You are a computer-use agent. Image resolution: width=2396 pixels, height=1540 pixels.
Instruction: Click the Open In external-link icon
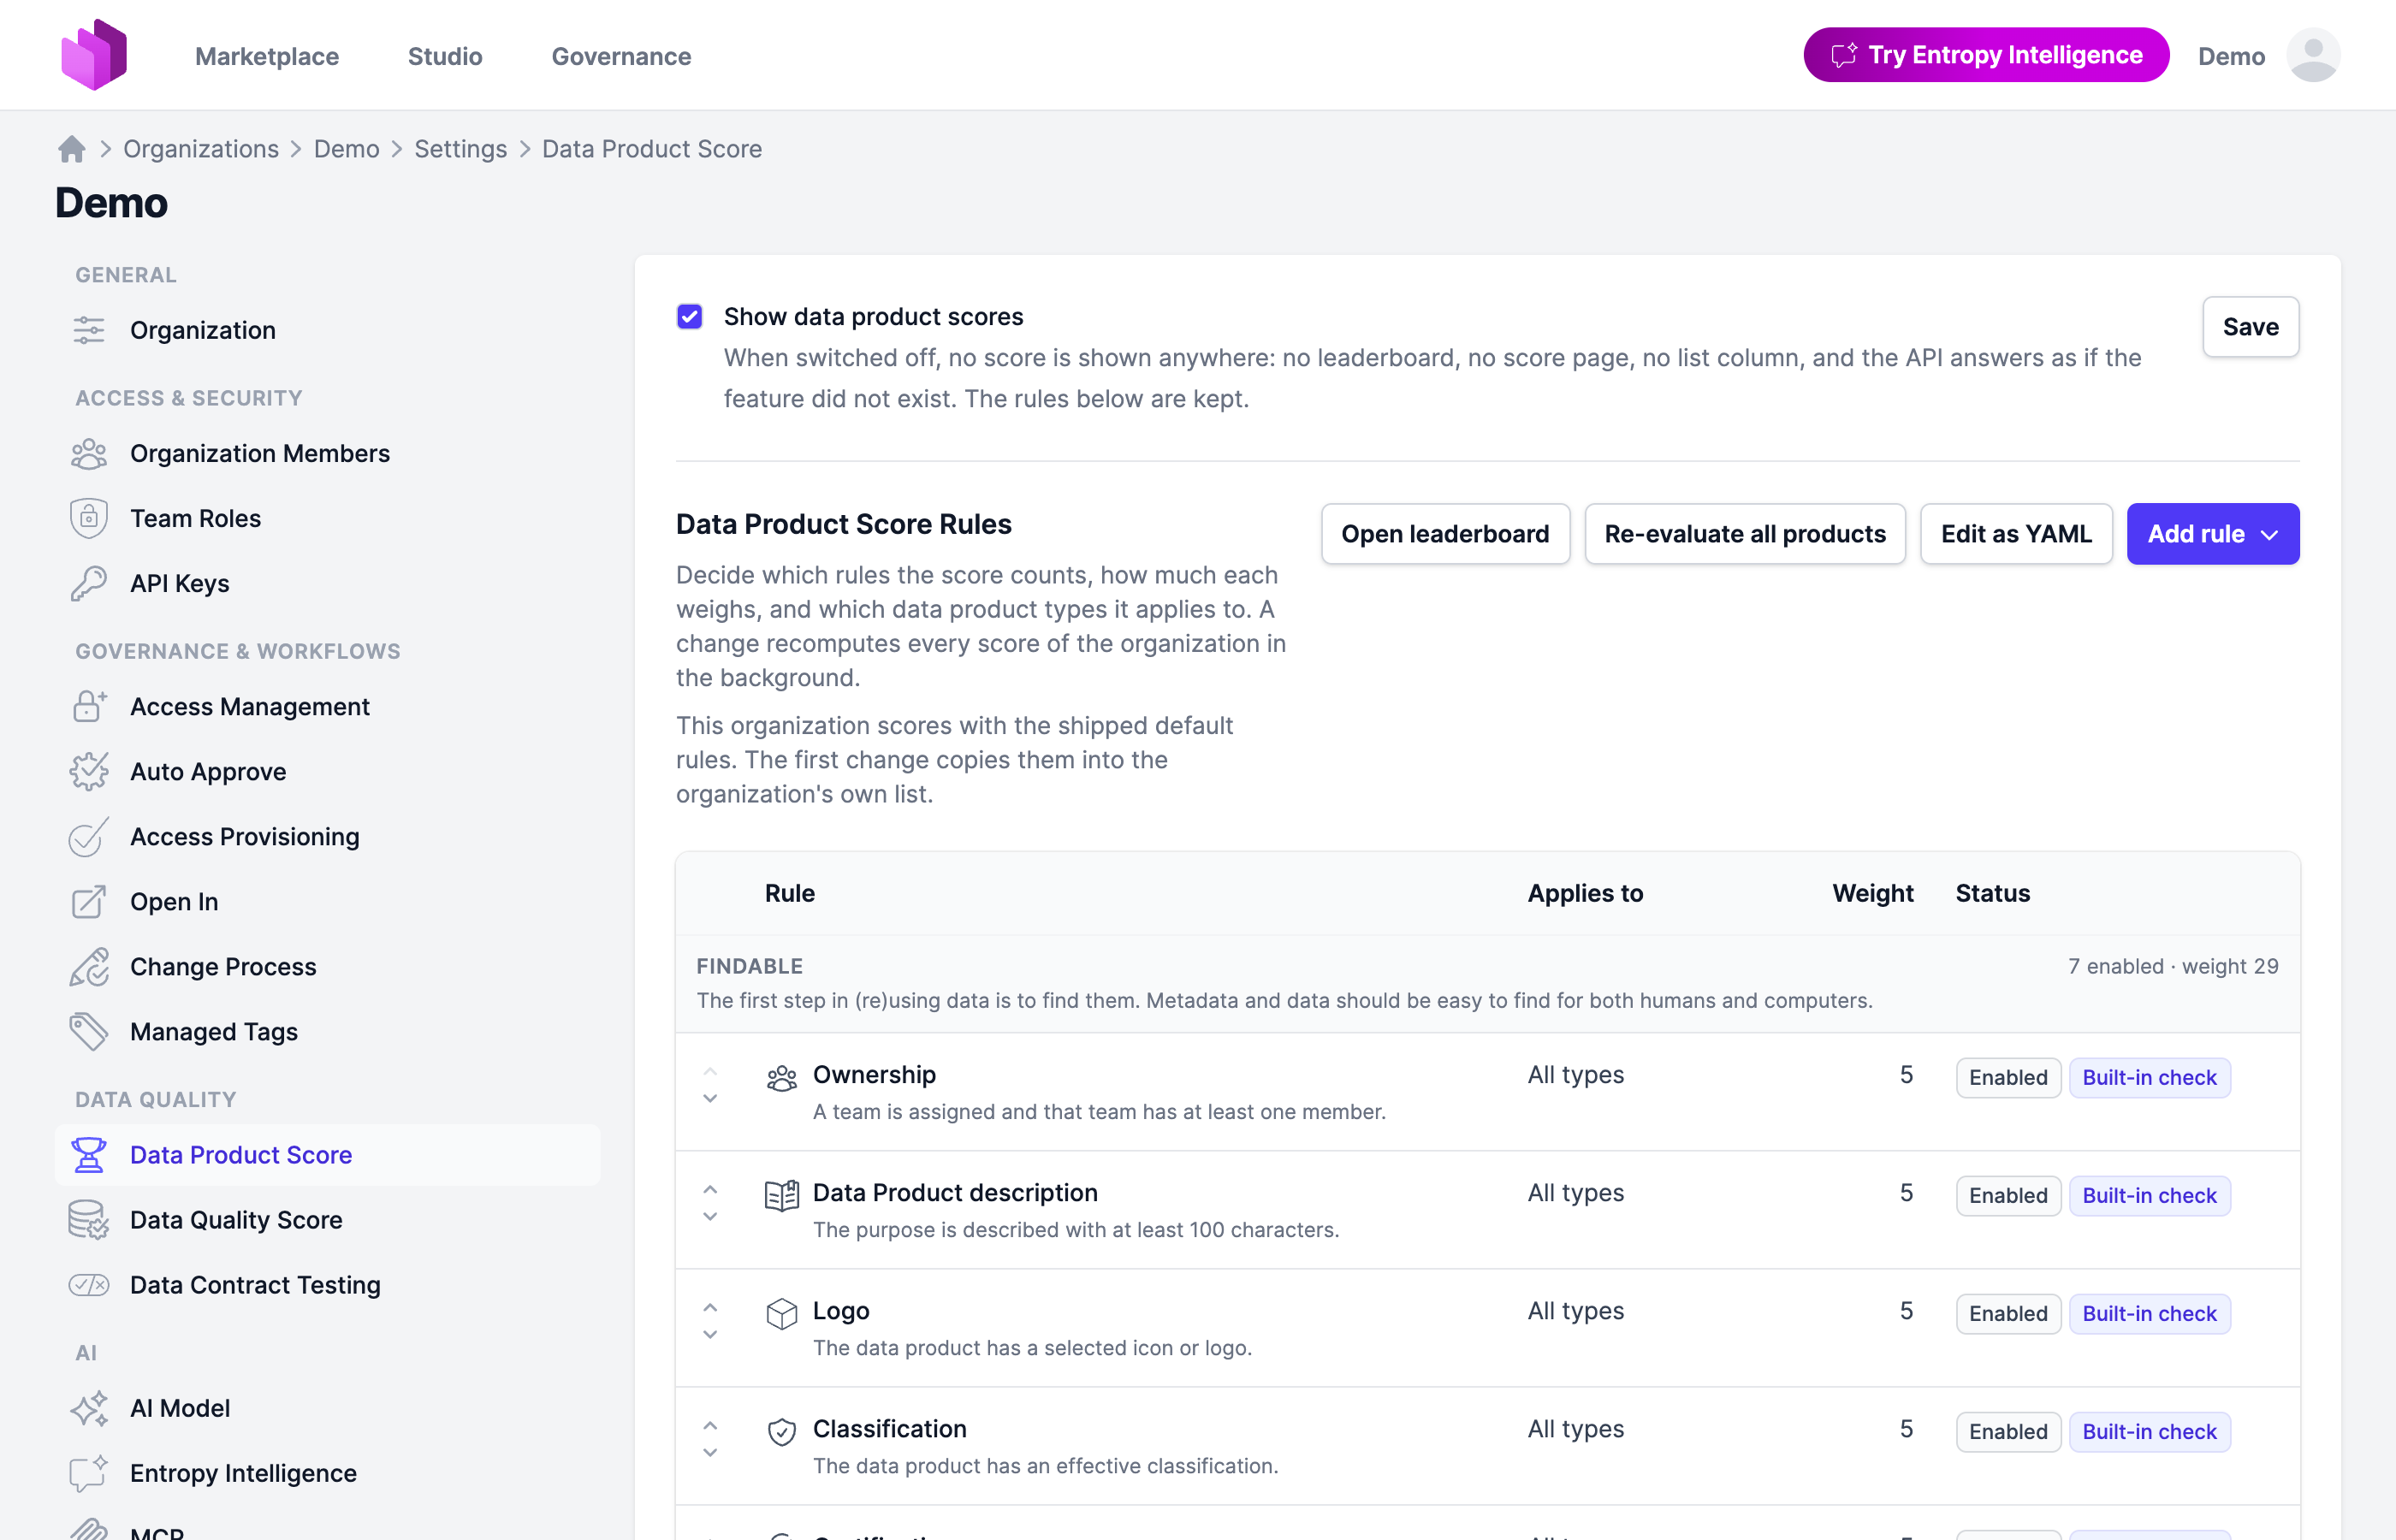pos(89,902)
